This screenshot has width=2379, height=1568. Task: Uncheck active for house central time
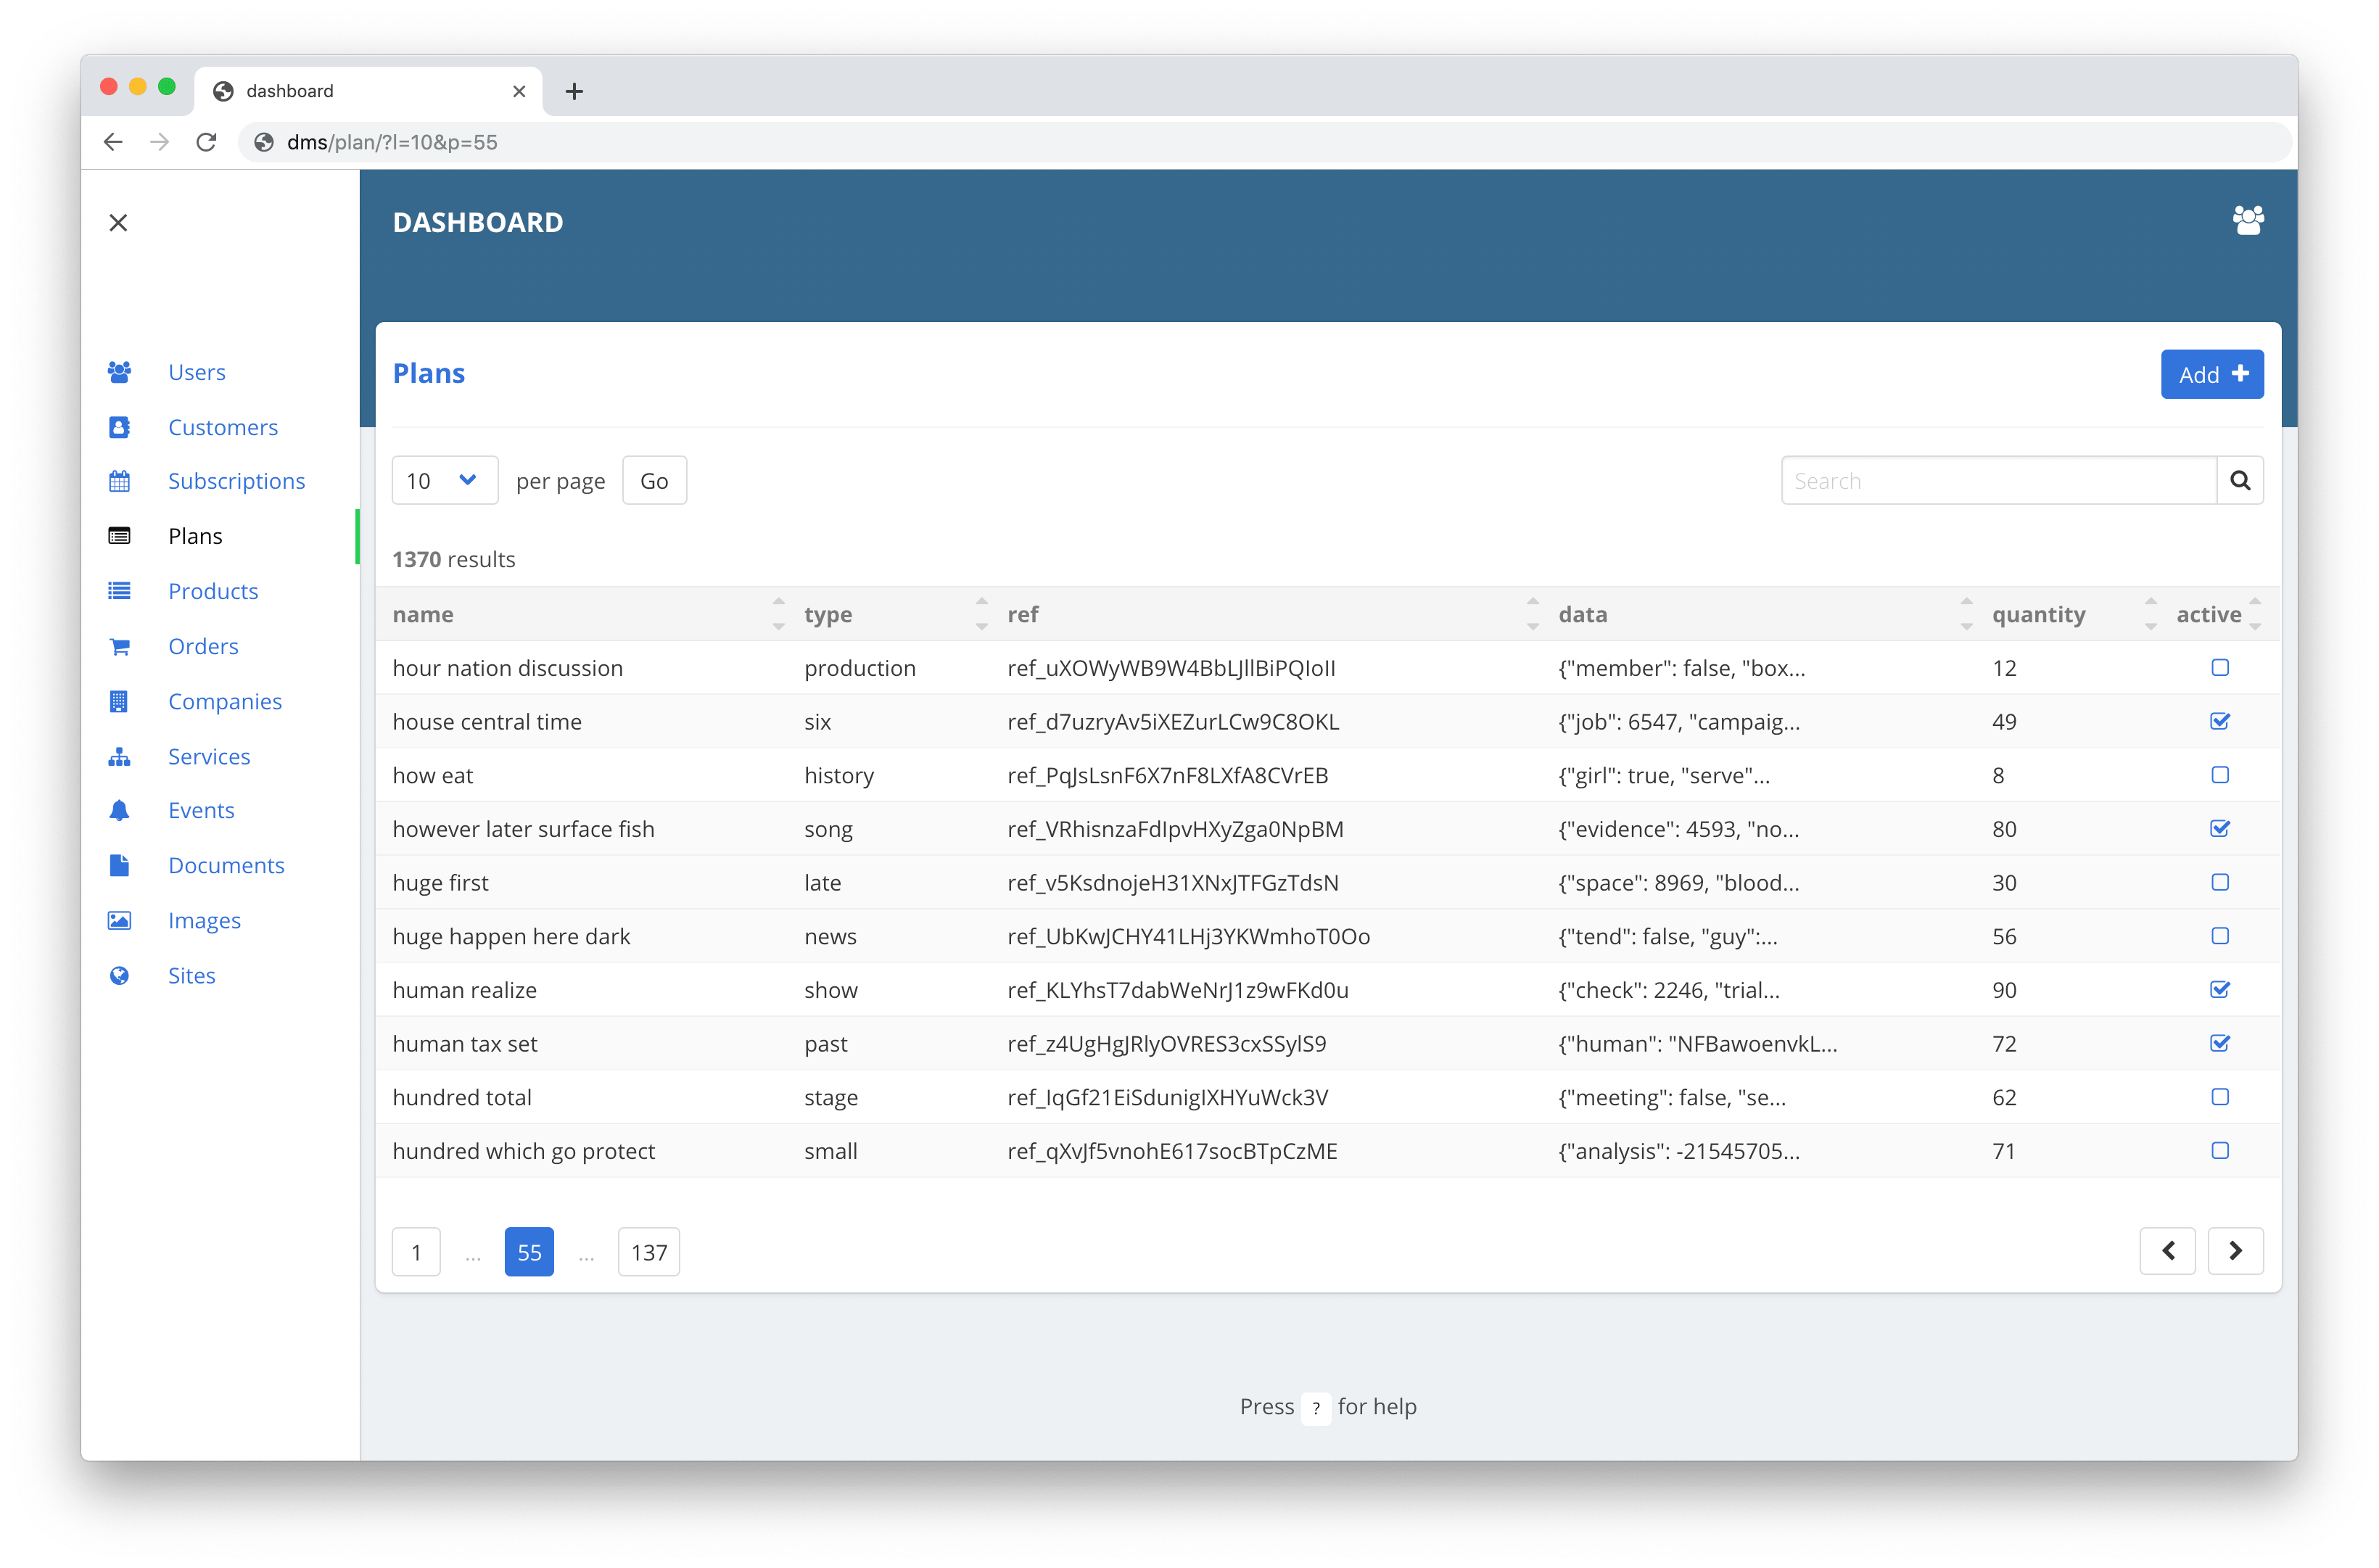pos(2220,721)
